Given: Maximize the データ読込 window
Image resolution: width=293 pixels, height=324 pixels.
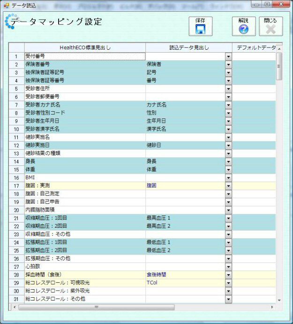Looking at the screenshot, I should [x=267, y=4].
